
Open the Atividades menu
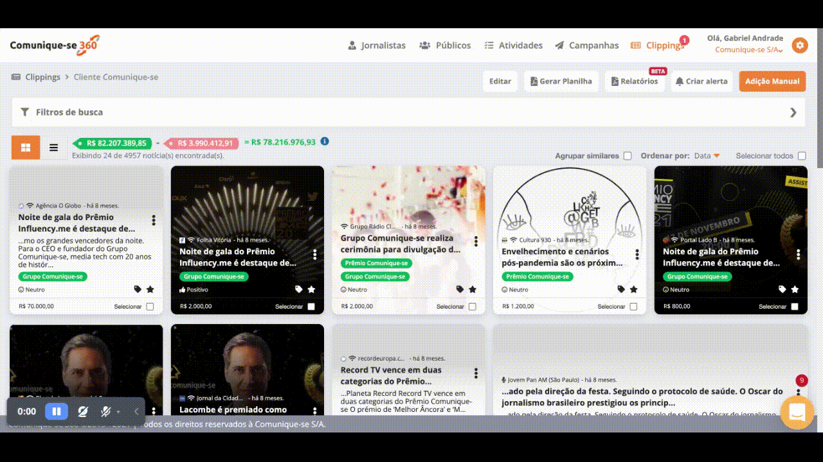(x=513, y=46)
